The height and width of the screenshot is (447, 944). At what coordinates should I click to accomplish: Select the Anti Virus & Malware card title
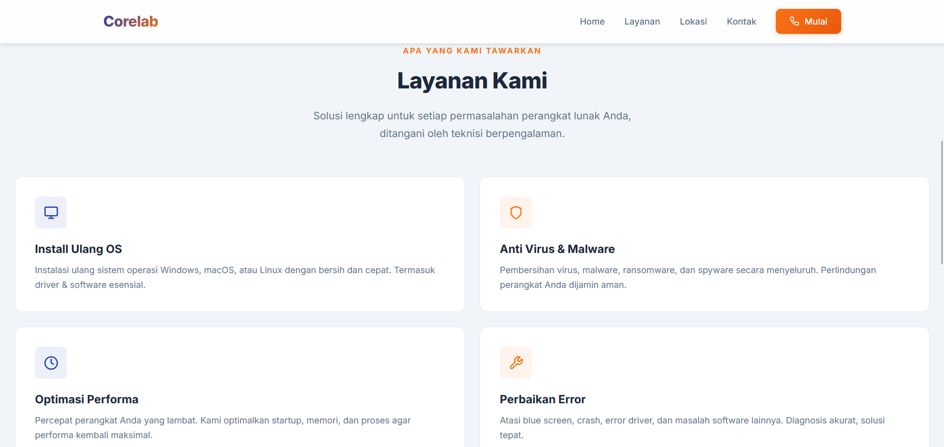click(x=557, y=249)
